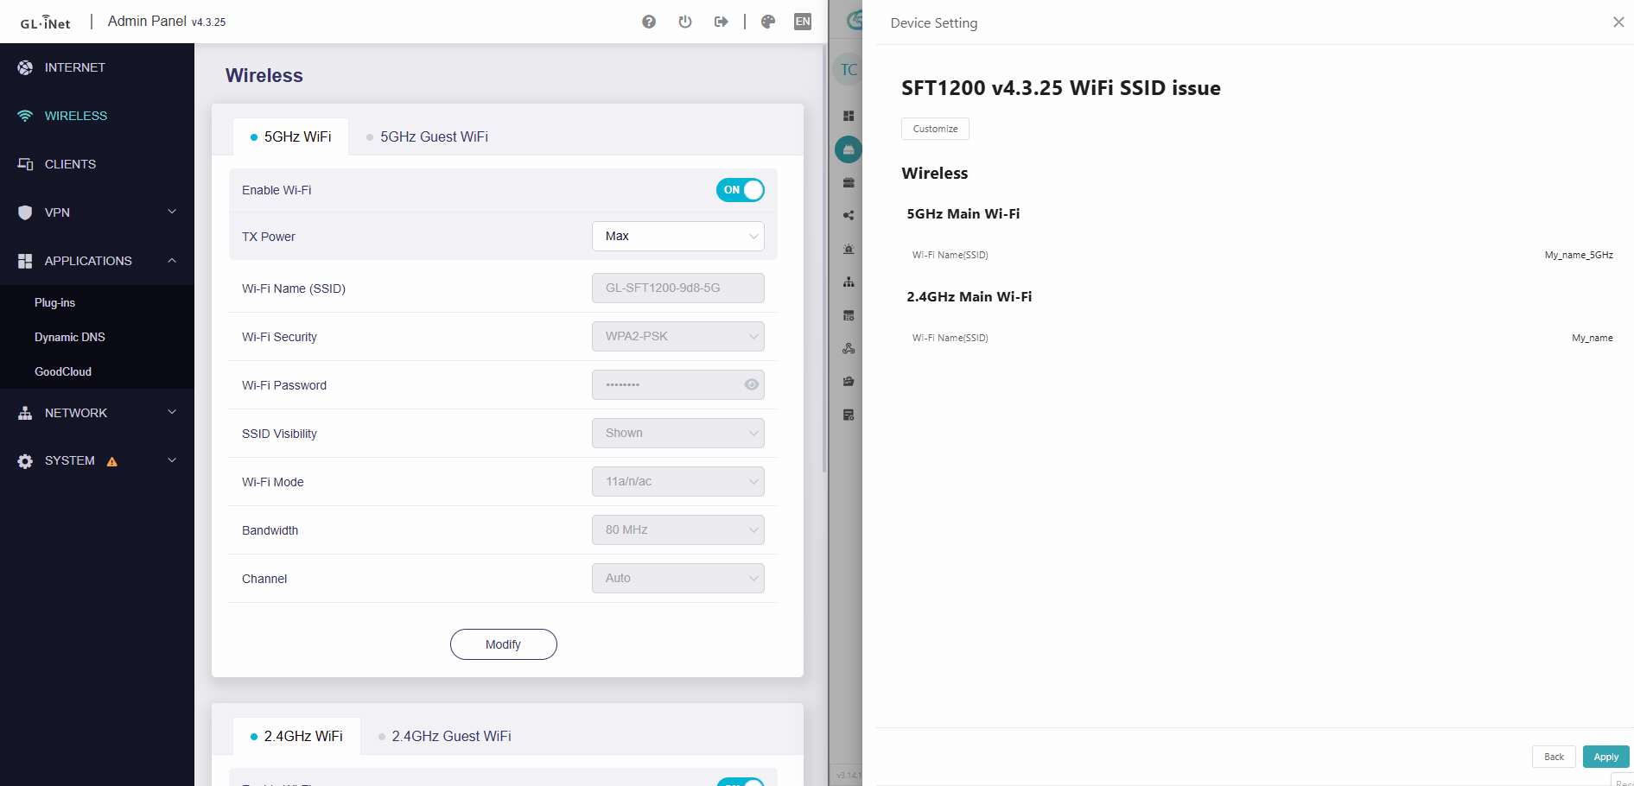Expand the VPN menu section
This screenshot has width=1634, height=786.
(x=171, y=212)
